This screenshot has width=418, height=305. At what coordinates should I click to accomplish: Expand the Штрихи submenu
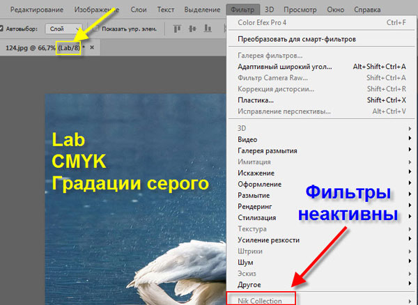coord(322,251)
